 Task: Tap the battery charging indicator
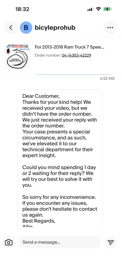pyautogui.click(x=107, y=9)
